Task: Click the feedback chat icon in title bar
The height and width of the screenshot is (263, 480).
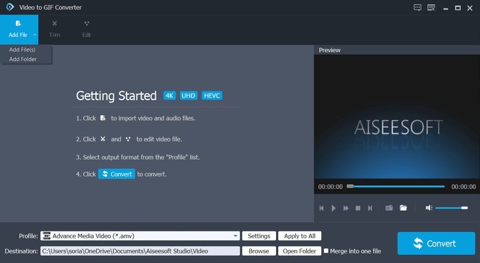Action: point(418,8)
